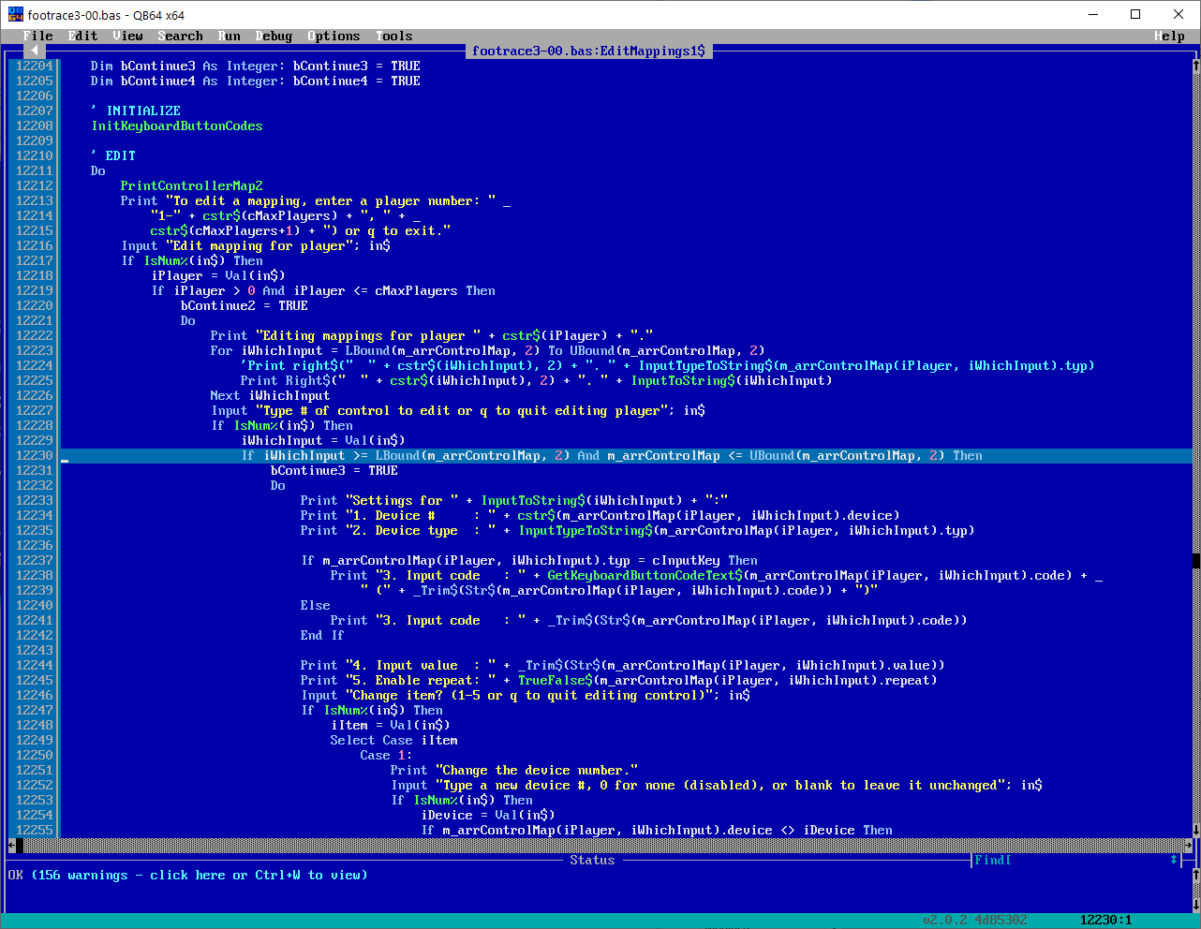Expand the Search menu
The image size is (1201, 929).
180,36
